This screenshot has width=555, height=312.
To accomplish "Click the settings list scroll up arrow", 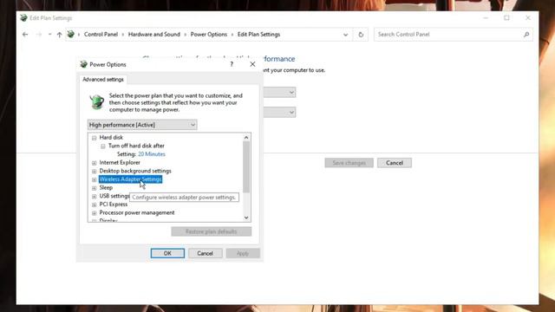I will click(246, 137).
